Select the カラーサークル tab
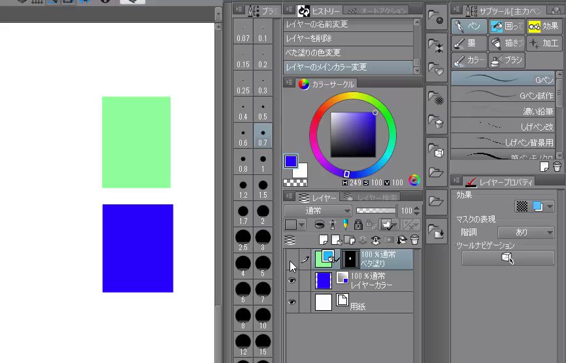Viewport: 566px width, 363px height. (326, 84)
